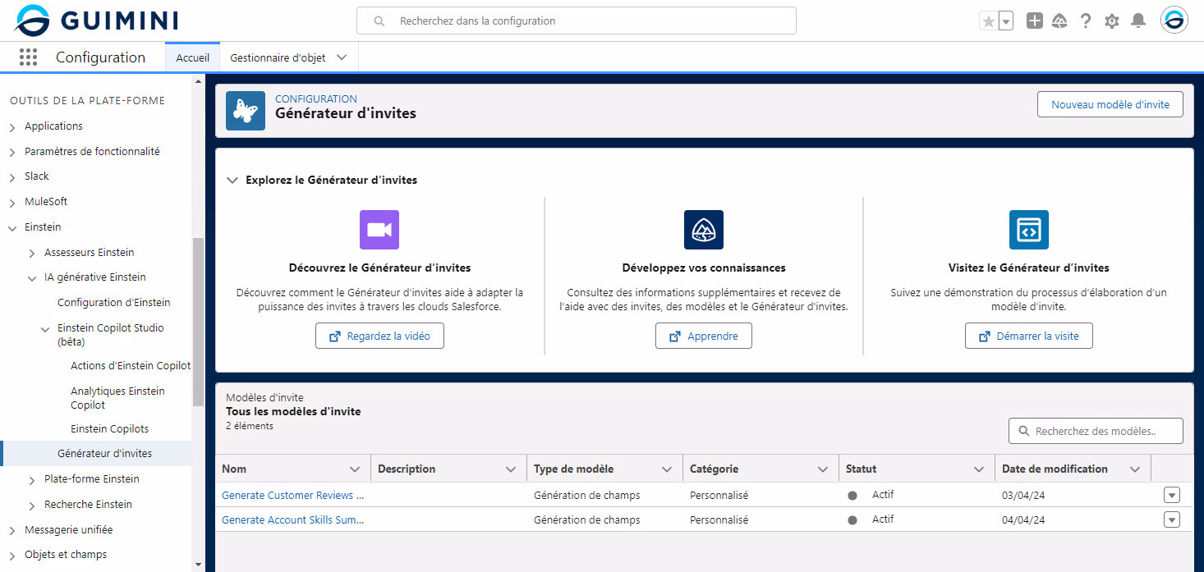
Task: Collapse IA générative Einstein node
Action: 32,278
